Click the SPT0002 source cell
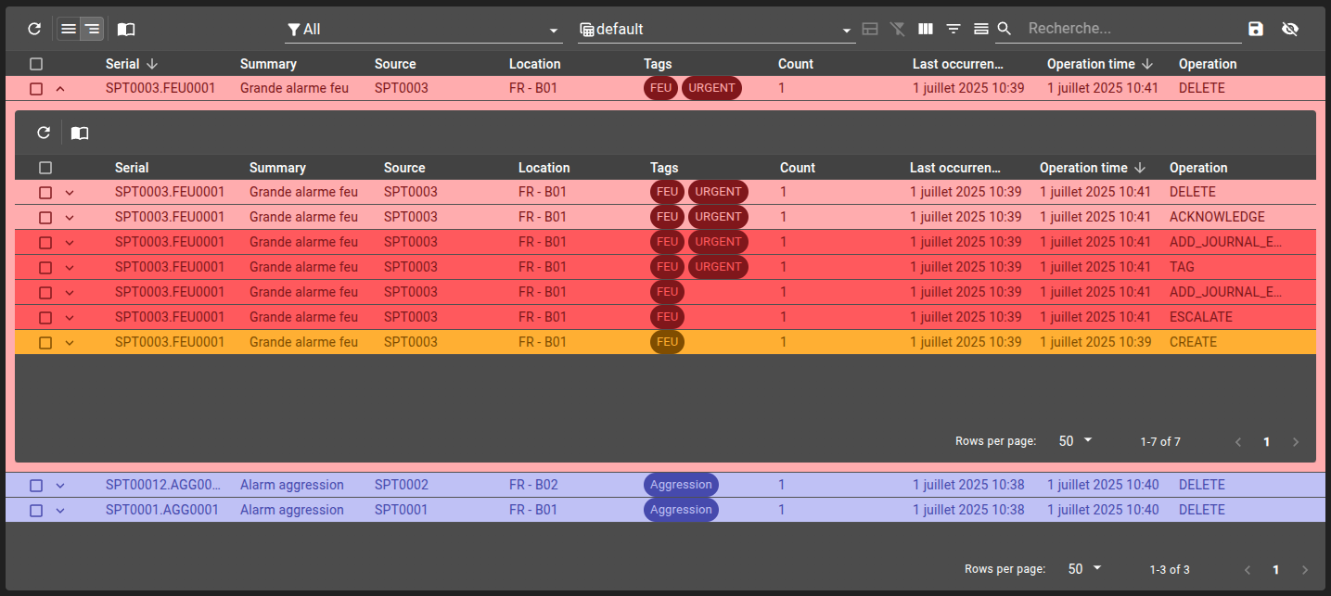1331x596 pixels. tap(402, 485)
